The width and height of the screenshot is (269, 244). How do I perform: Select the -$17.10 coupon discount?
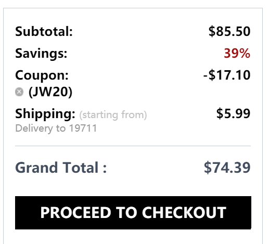tap(227, 75)
